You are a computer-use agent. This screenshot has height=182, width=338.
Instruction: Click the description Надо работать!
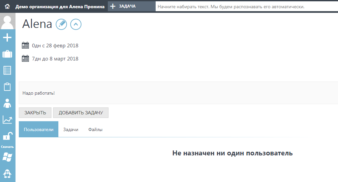[x=39, y=93]
